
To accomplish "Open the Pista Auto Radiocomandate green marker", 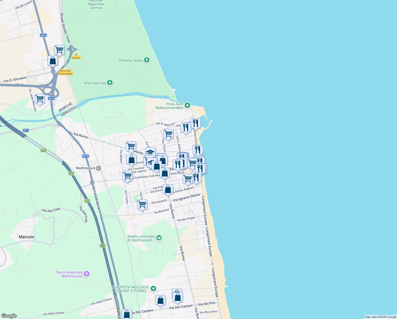I will tap(187, 106).
